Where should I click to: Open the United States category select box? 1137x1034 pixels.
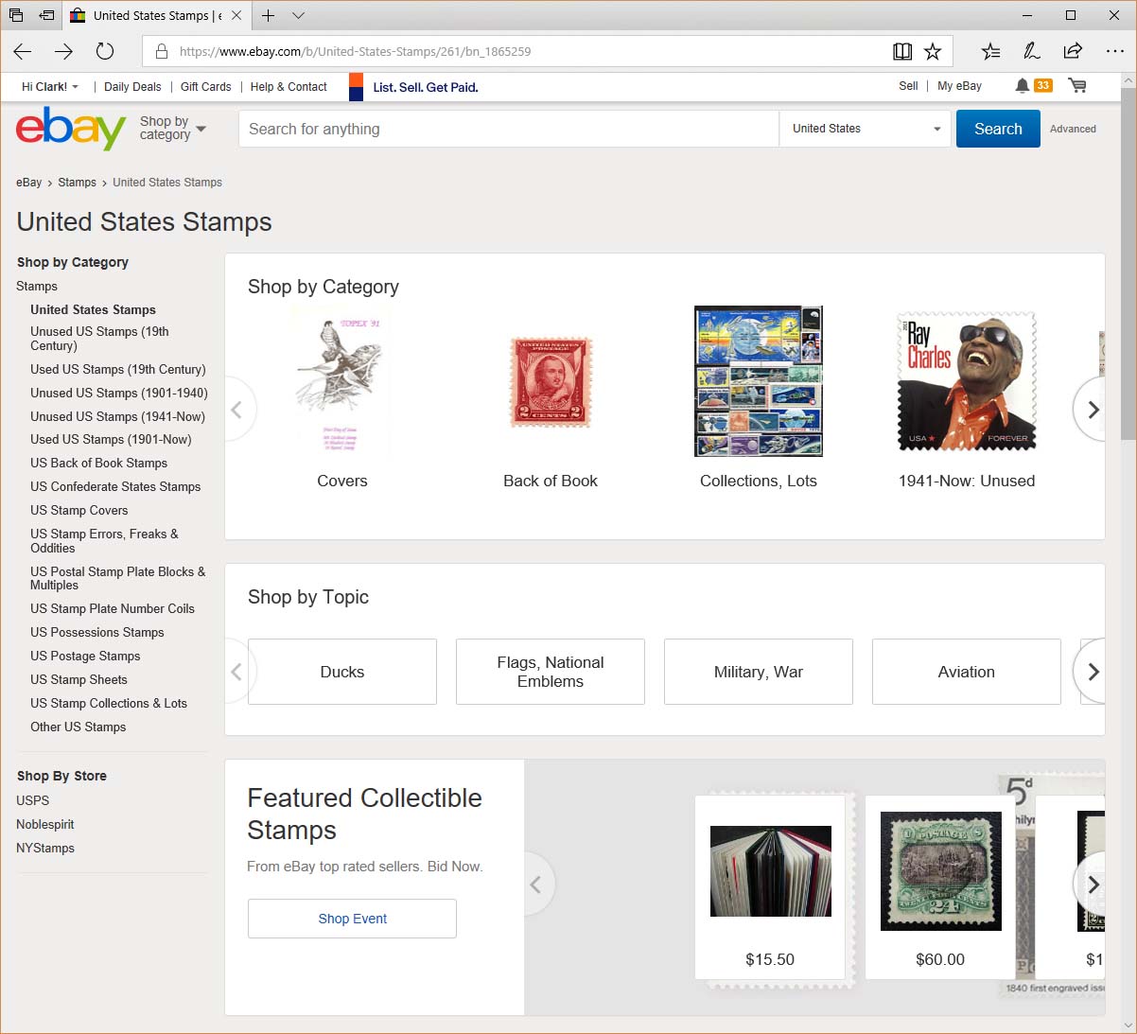click(866, 129)
